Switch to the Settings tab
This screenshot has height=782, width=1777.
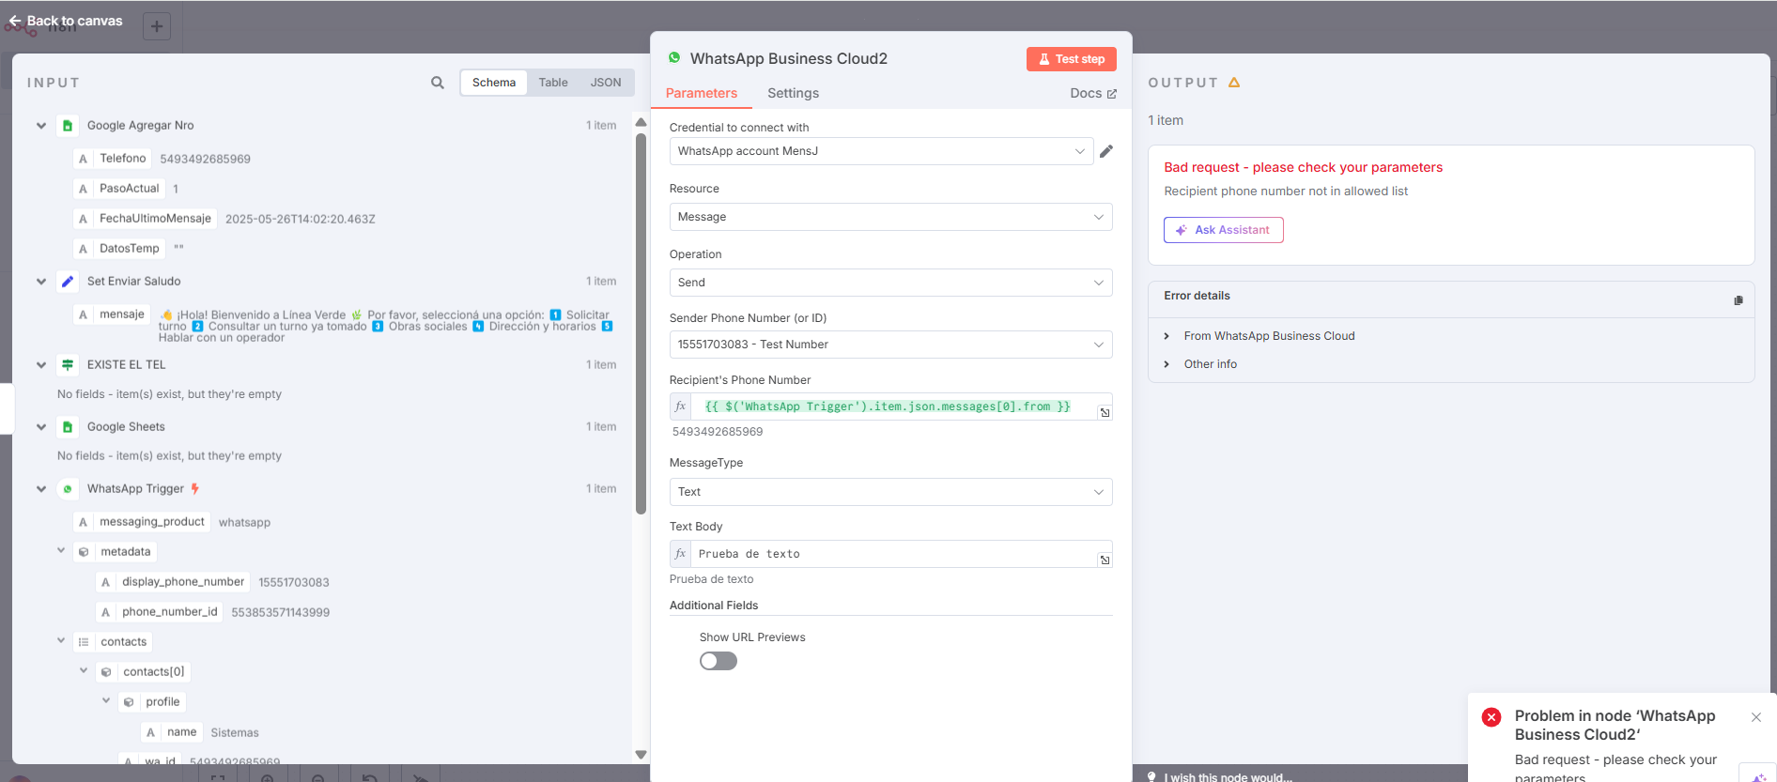793,93
